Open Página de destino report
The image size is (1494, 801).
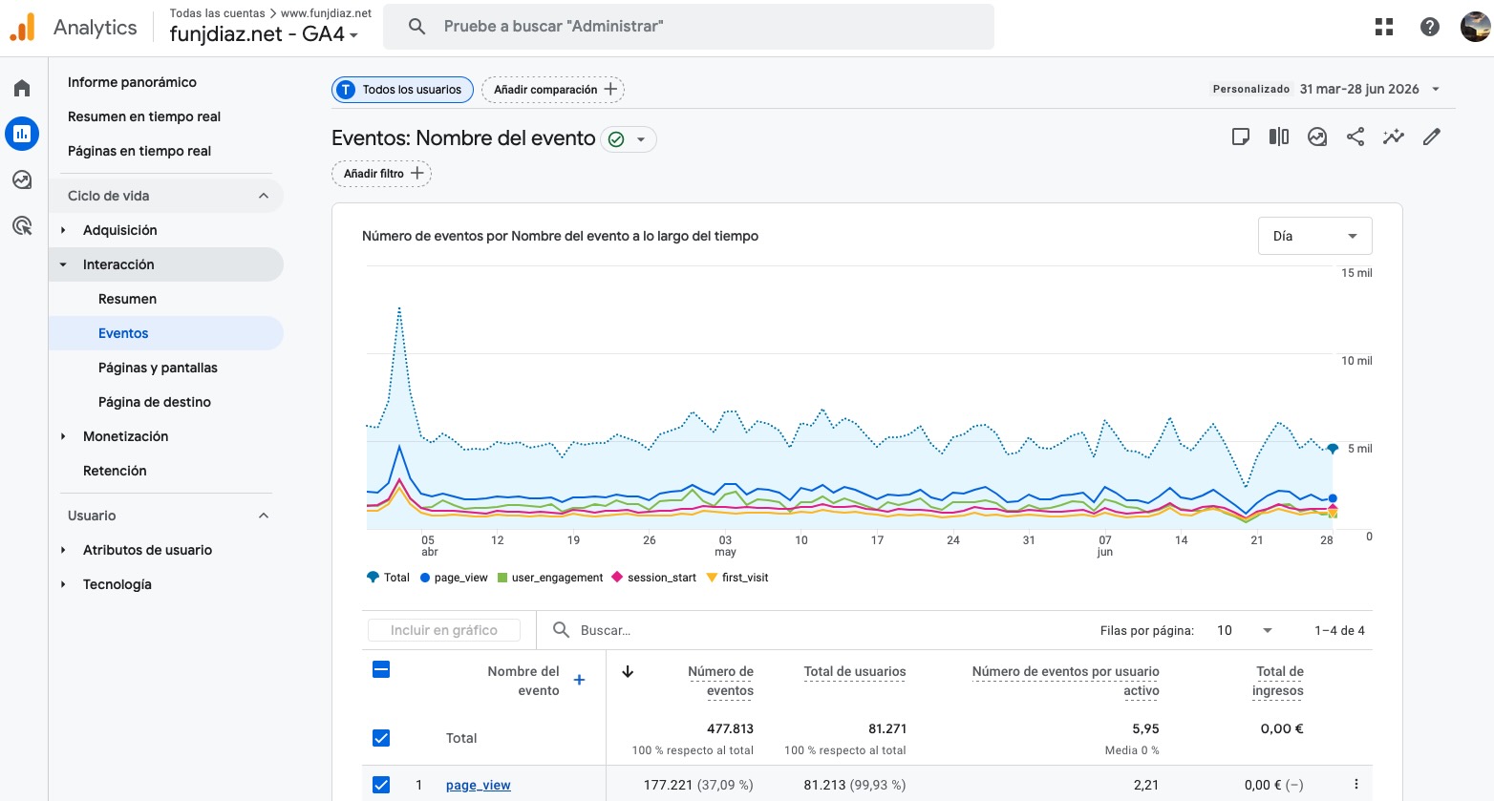155,402
